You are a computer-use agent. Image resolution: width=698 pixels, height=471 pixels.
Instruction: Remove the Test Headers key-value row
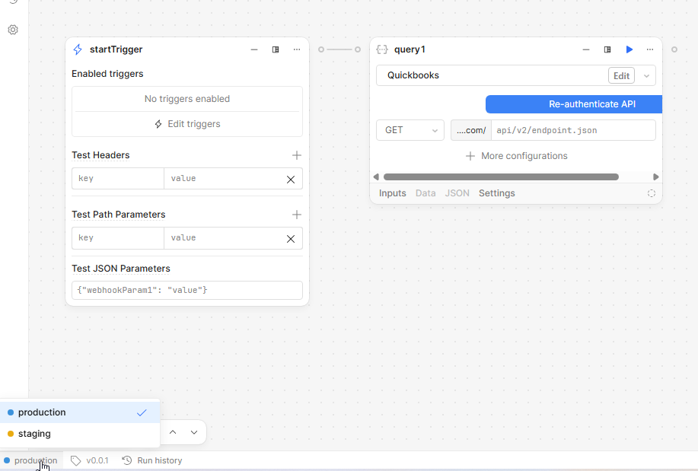coord(290,179)
